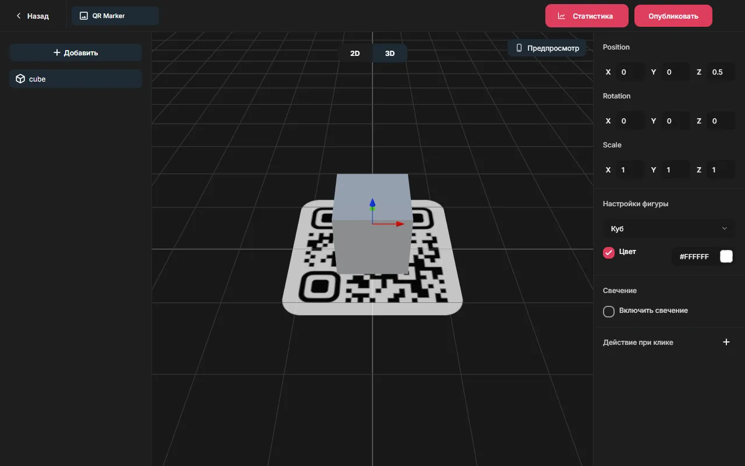
Task: Open Предпросмотр preview
Action: point(547,48)
